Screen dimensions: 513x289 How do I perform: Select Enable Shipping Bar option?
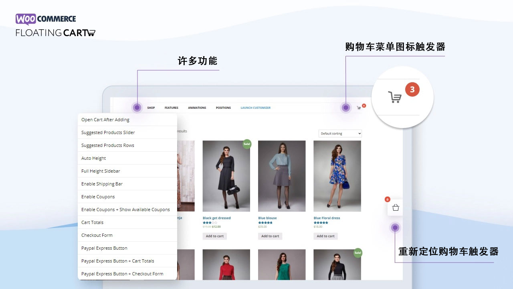(102, 184)
